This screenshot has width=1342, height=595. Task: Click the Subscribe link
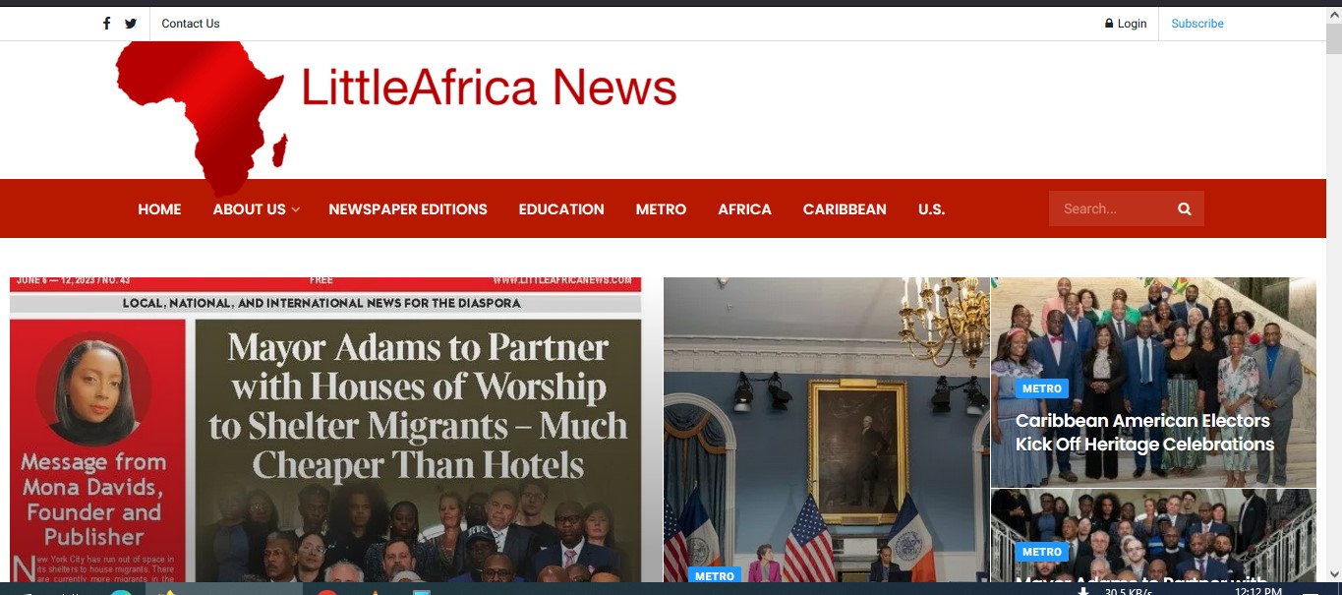tap(1197, 24)
